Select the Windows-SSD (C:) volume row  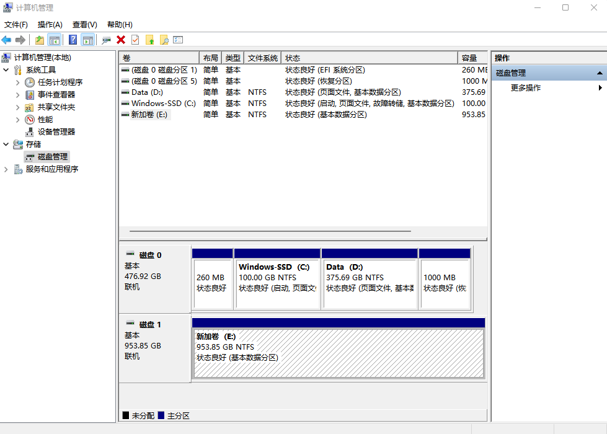click(x=303, y=104)
